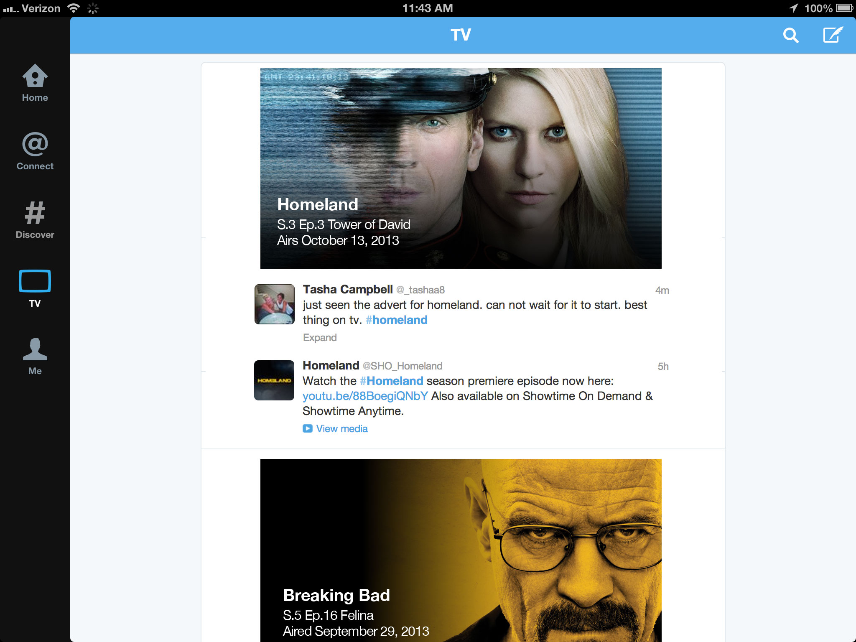
Task: Expand Tasha Campbell's tweet
Action: [x=320, y=338]
